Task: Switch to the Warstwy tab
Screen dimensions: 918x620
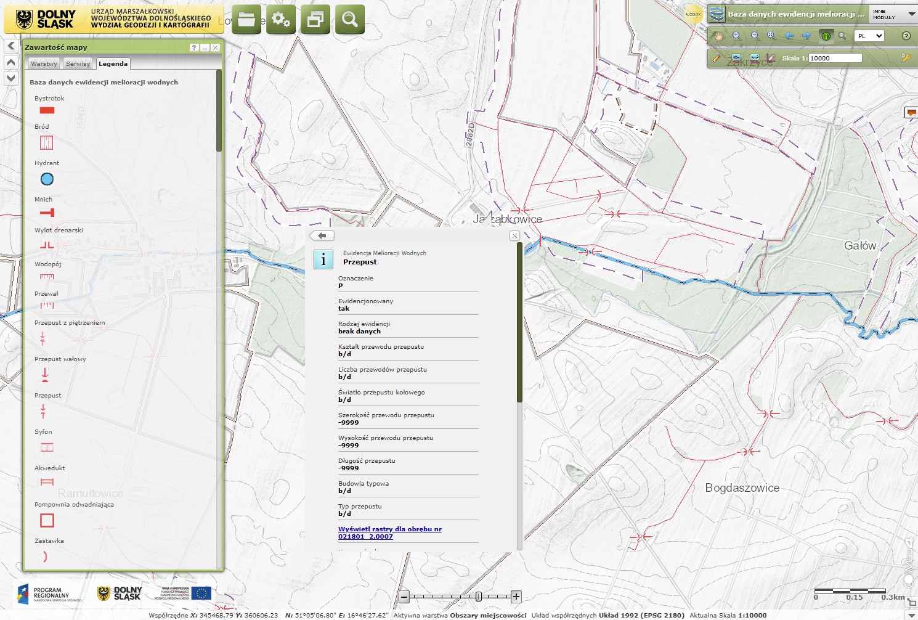Action: [44, 63]
